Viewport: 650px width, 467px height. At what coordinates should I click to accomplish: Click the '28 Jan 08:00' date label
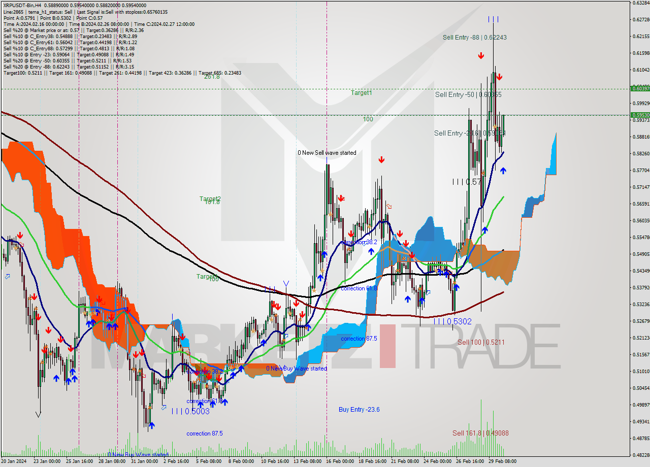[112, 461]
